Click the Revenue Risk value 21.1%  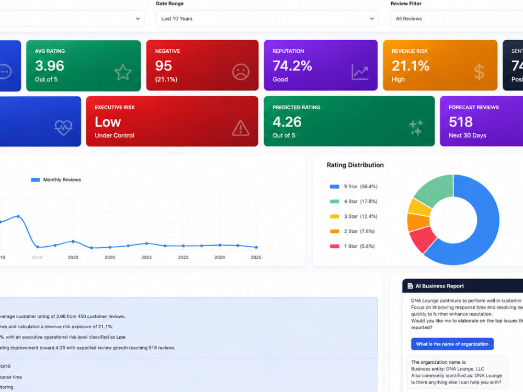point(410,66)
